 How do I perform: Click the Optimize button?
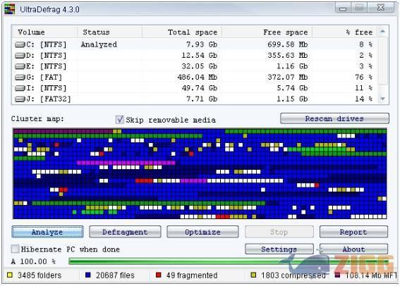pos(202,232)
